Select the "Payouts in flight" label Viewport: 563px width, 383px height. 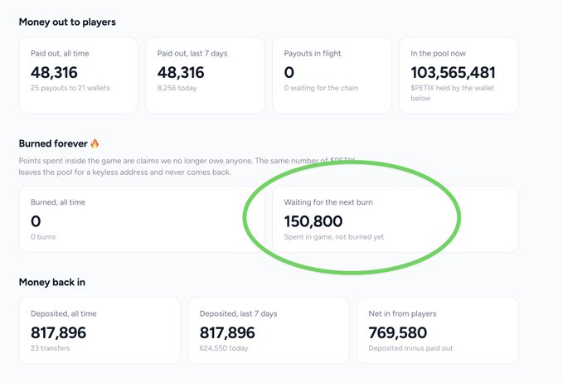[x=313, y=54]
